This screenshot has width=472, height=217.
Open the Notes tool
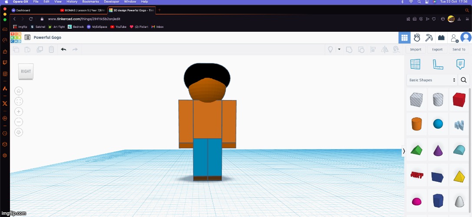point(460,64)
